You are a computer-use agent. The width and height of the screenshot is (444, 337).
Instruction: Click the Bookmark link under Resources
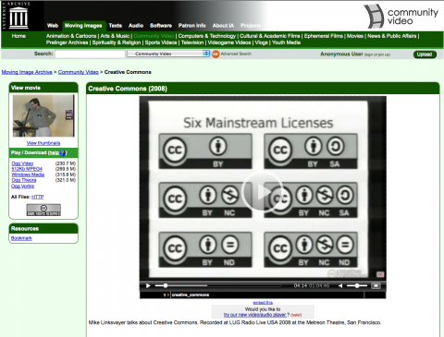(21, 238)
